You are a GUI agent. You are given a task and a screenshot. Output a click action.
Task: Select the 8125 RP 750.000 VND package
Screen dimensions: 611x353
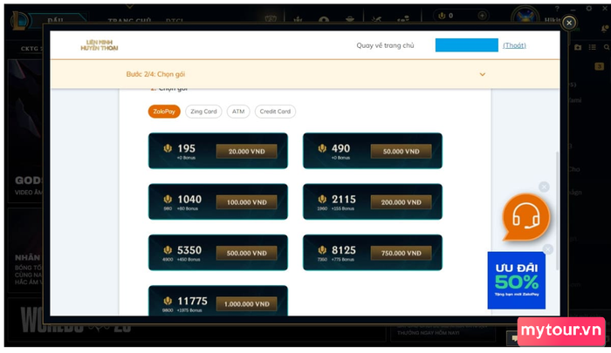(373, 253)
